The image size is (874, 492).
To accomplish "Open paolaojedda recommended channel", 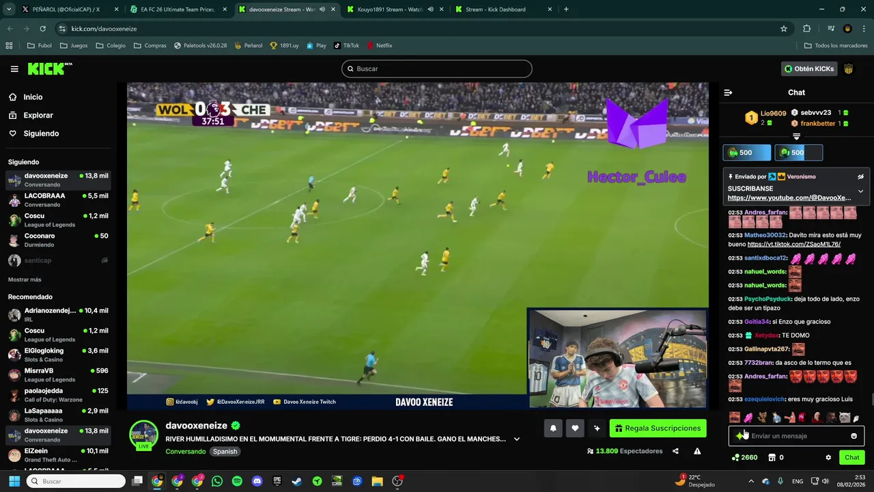I will [58, 395].
